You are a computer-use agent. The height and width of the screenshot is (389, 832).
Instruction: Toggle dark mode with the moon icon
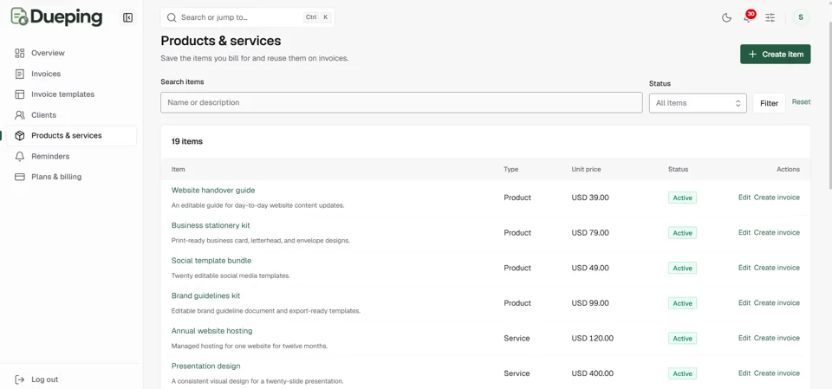726,17
